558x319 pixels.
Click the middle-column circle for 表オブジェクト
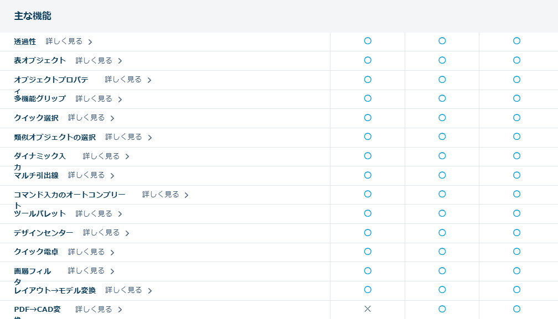pos(442,60)
